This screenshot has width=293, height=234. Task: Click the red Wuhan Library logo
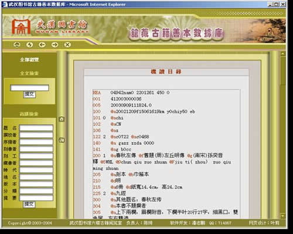tap(21, 27)
